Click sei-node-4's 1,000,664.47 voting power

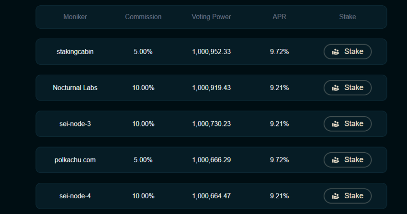click(211, 196)
